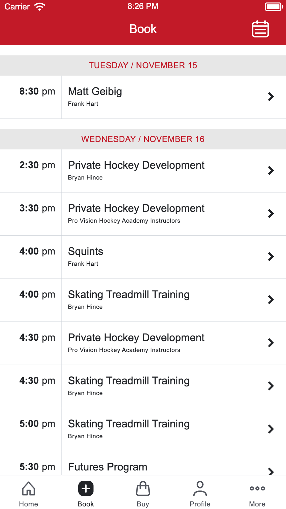The height and width of the screenshot is (509, 286).
Task: Open the calendar view icon in the header
Action: (260, 29)
